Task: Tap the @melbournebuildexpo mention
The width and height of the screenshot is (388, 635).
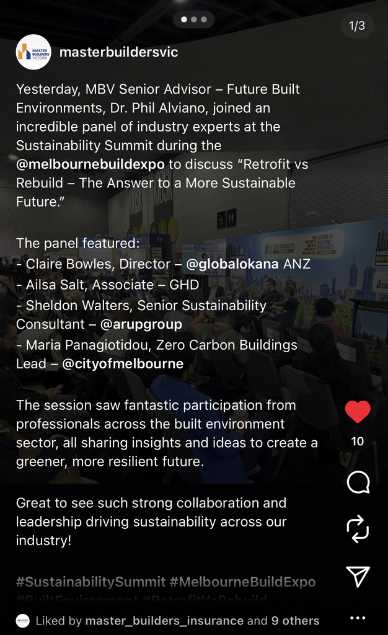Action: click(x=92, y=164)
